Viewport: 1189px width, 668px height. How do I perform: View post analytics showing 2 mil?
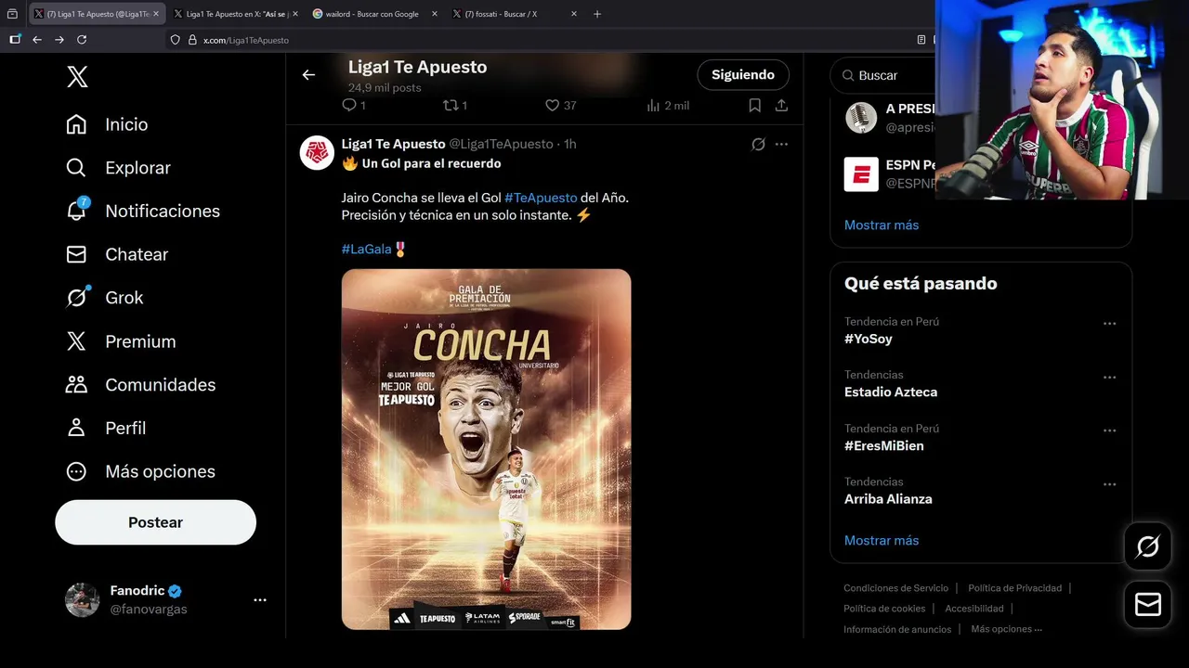pyautogui.click(x=667, y=106)
